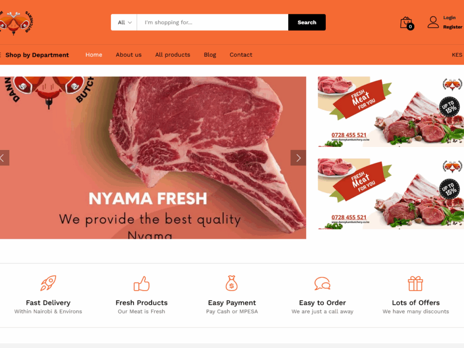Click the Fresh Products thumbs-up icon
The width and height of the screenshot is (464, 348).
[x=141, y=284]
